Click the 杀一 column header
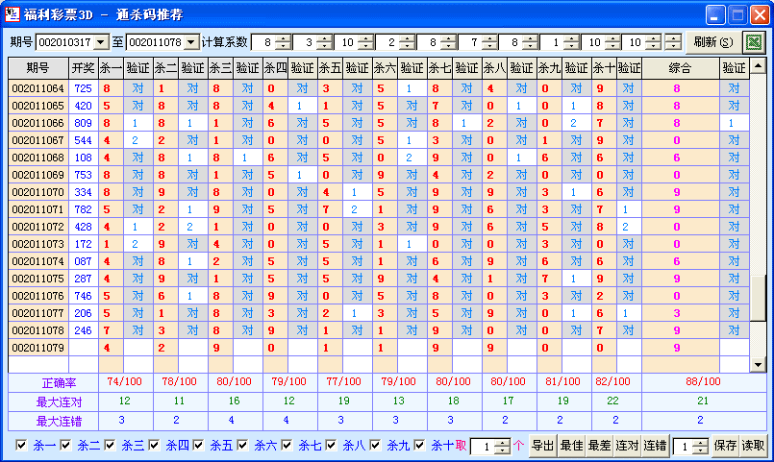This screenshot has width=774, height=462. (111, 68)
